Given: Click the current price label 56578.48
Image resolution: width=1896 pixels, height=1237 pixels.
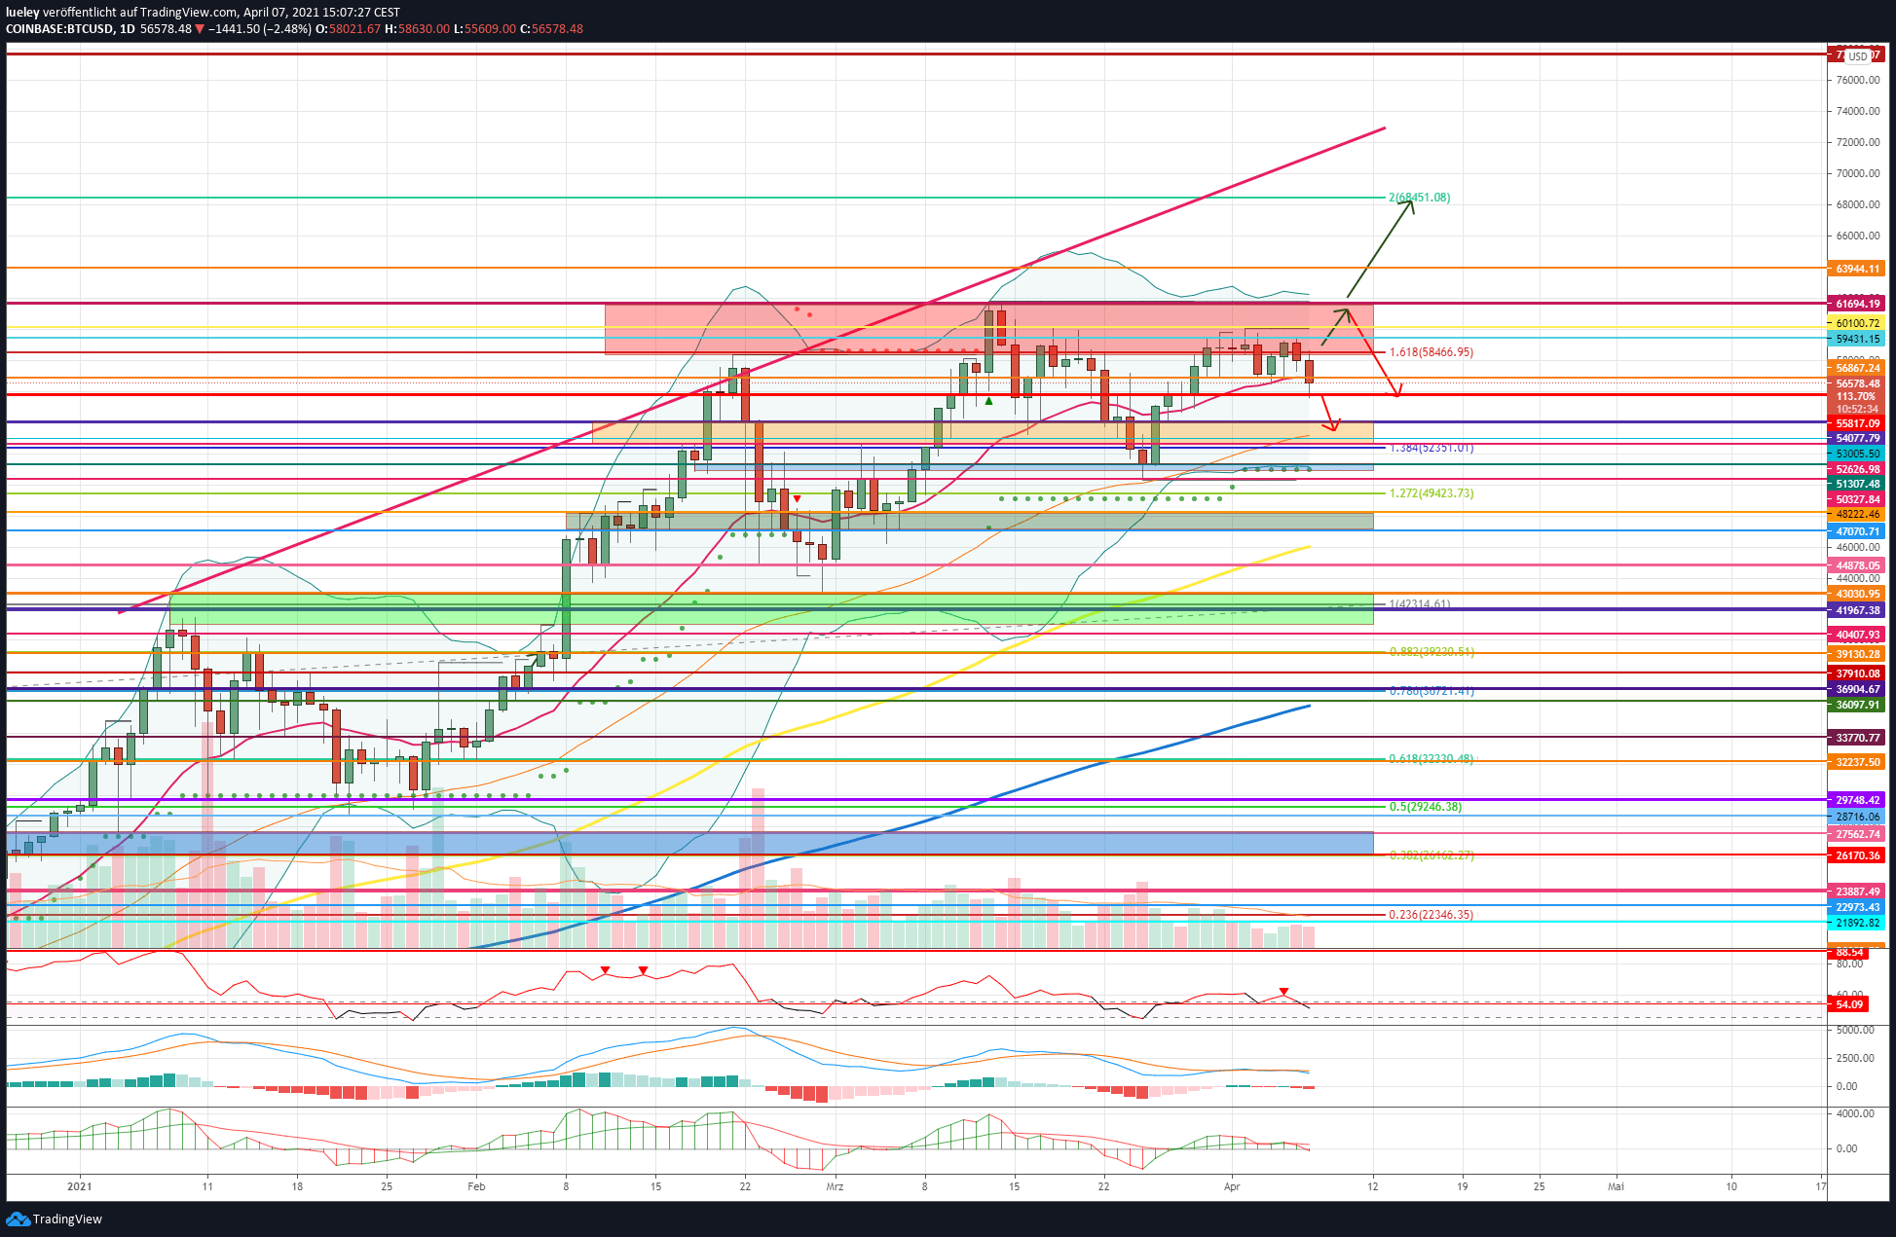Looking at the screenshot, I should pyautogui.click(x=1857, y=383).
